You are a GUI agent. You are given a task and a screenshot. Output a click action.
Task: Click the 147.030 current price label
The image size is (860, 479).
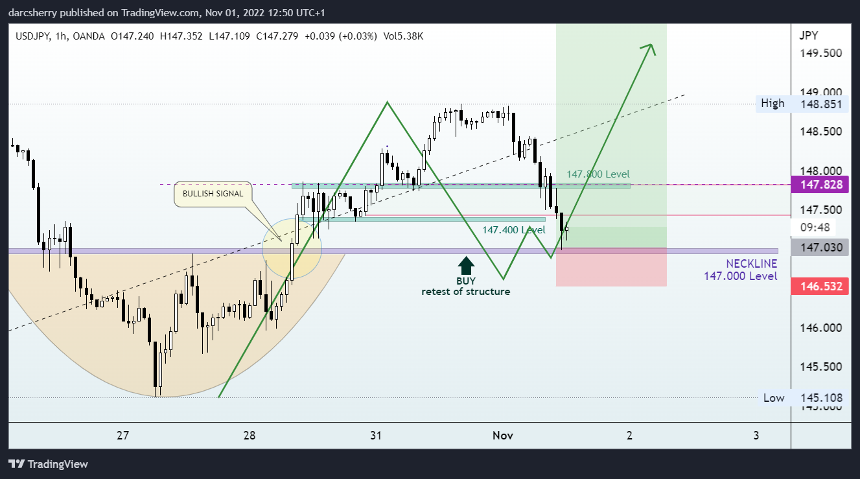click(820, 247)
